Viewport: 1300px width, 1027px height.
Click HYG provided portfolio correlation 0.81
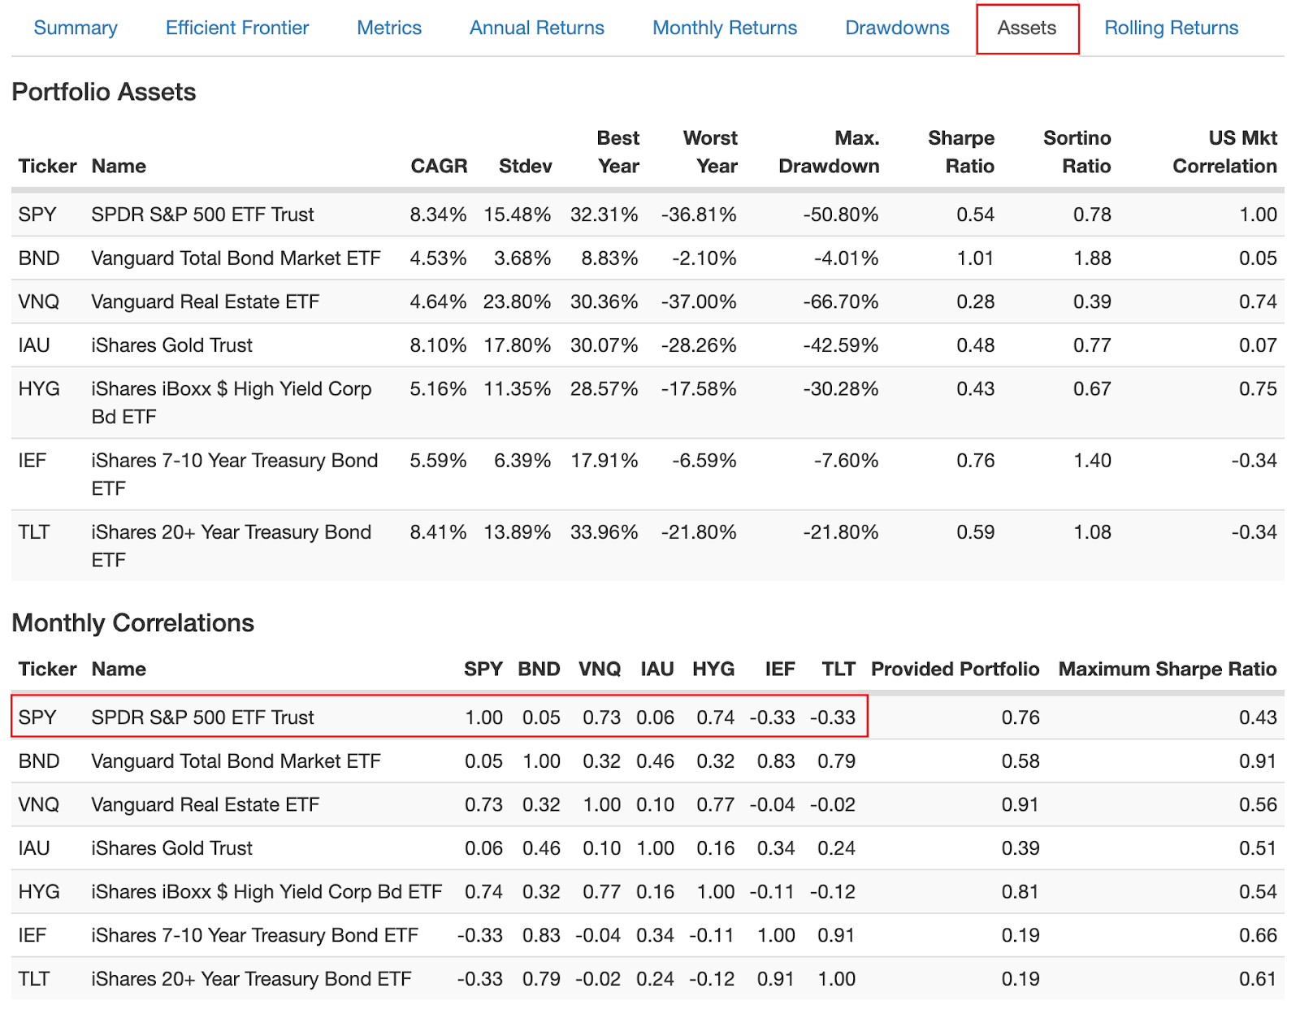click(1020, 892)
